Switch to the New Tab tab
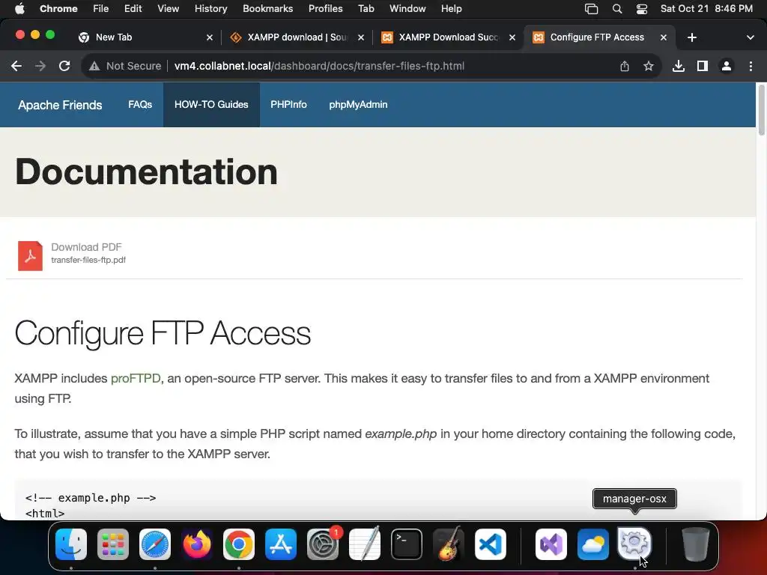This screenshot has width=767, height=575. [x=145, y=37]
